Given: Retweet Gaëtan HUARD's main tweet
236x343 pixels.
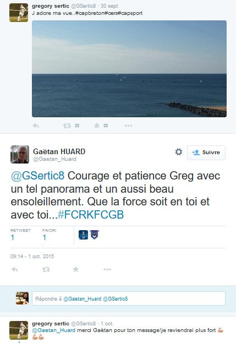Looking at the screenshot, I should (x=46, y=269).
